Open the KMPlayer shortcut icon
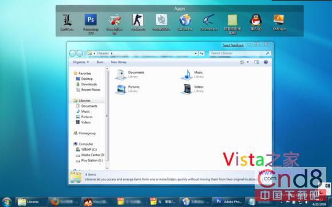Viewport: 332px width, 207px height. click(x=279, y=19)
